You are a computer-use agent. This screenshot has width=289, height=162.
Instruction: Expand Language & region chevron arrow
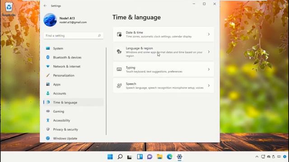(x=209, y=52)
